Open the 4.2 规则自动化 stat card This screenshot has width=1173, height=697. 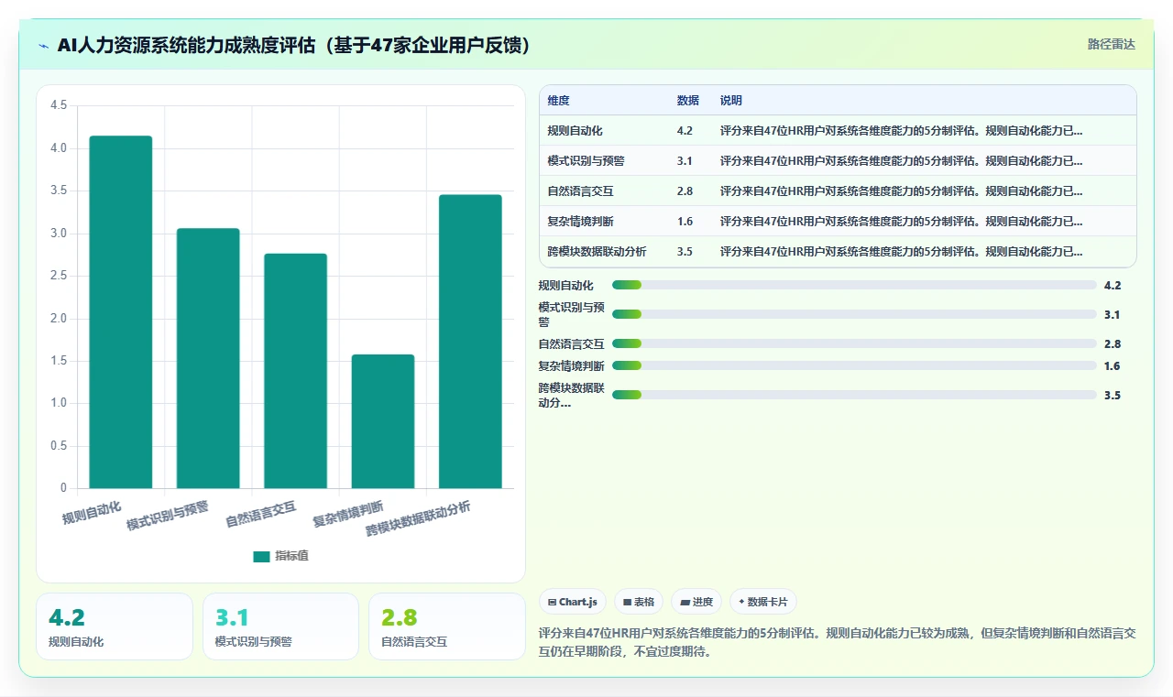click(x=115, y=626)
